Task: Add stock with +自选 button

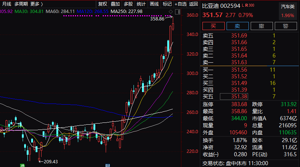Action: coord(181,4)
